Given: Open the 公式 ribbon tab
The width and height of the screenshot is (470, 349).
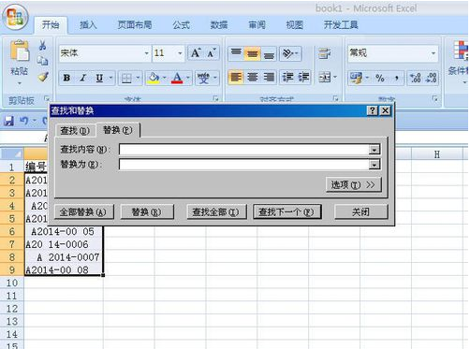Looking at the screenshot, I should [182, 24].
